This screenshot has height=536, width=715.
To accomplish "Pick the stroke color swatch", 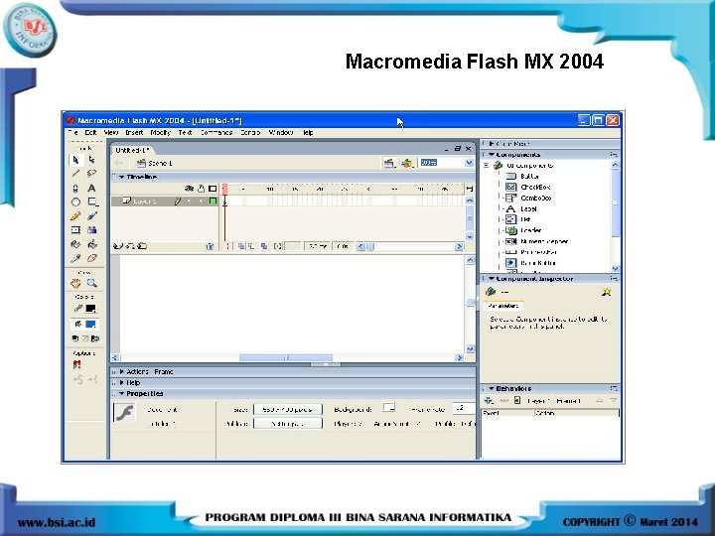I will [90, 309].
